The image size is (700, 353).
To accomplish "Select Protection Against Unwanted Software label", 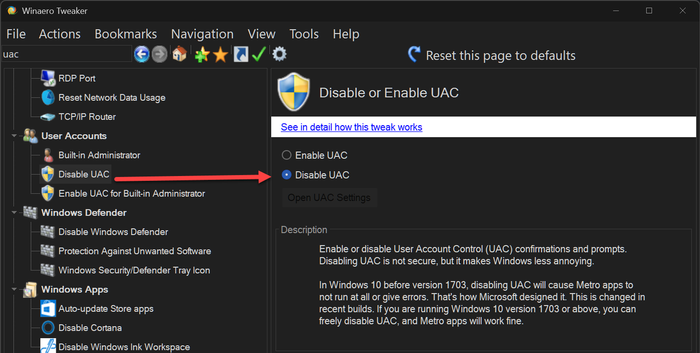I will (x=135, y=251).
